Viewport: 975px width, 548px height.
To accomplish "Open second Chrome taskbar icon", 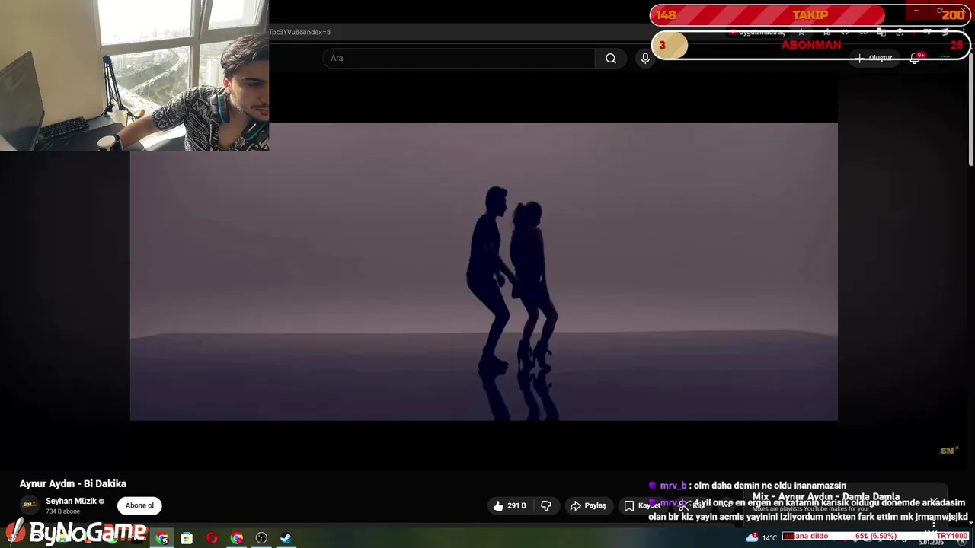I will (237, 538).
